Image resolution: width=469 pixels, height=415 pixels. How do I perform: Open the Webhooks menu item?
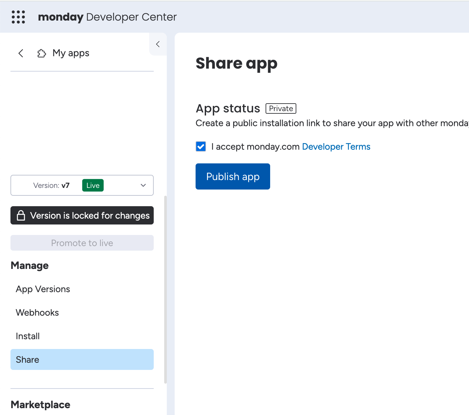tap(82, 313)
